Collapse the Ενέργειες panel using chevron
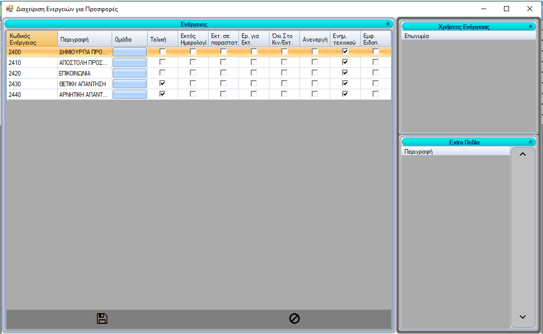Viewport: 543px width, 334px height. pos(388,24)
